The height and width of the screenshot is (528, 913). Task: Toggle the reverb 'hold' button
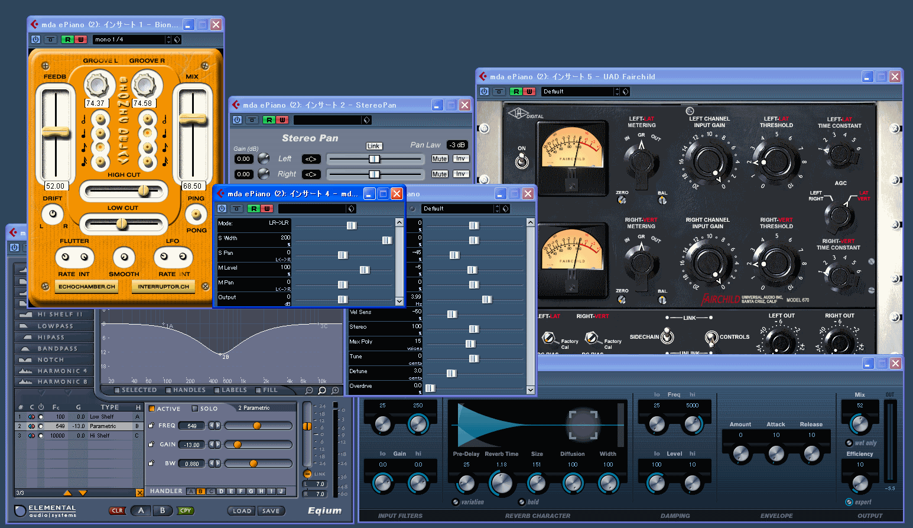click(522, 502)
